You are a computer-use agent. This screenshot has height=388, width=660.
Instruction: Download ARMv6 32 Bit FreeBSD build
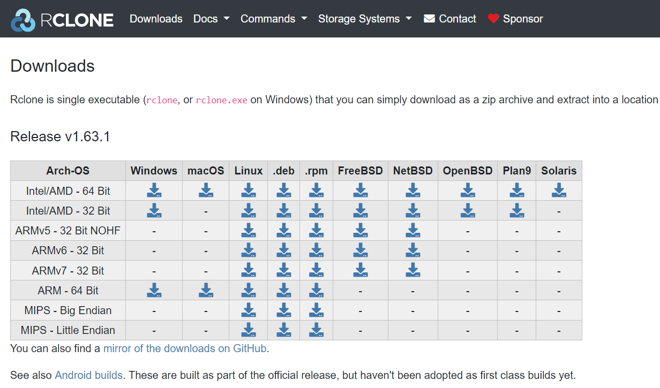coord(361,250)
